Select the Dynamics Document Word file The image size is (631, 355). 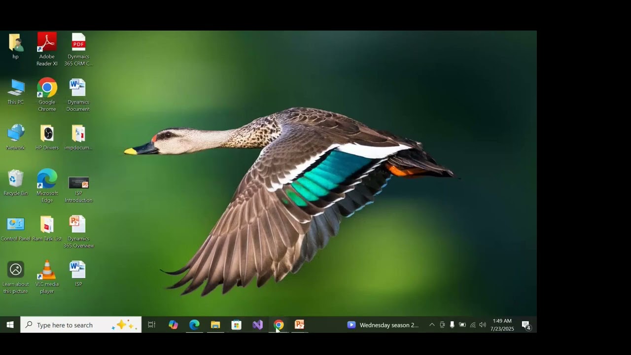pyautogui.click(x=78, y=95)
